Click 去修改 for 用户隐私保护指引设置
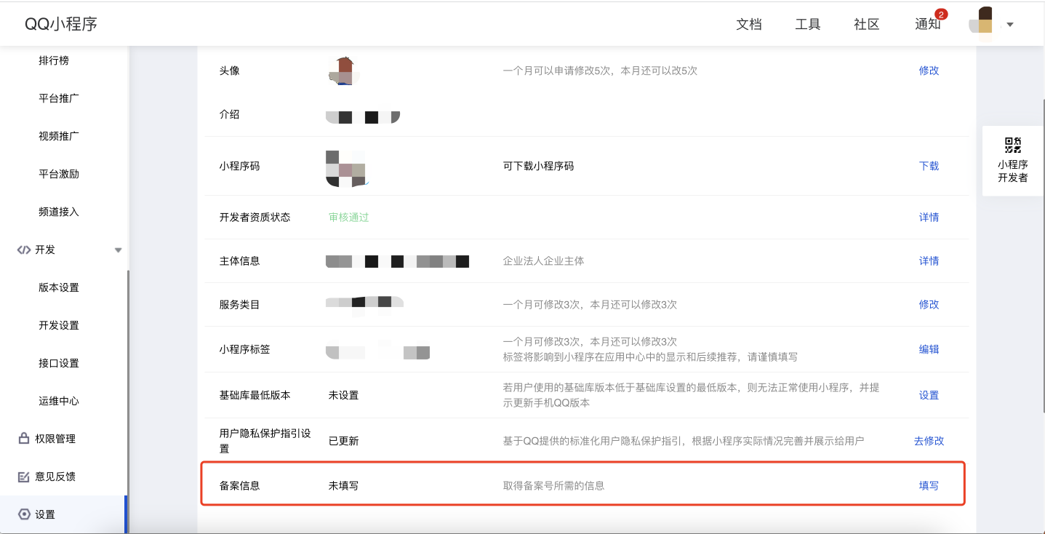This screenshot has height=534, width=1045. pyautogui.click(x=929, y=440)
